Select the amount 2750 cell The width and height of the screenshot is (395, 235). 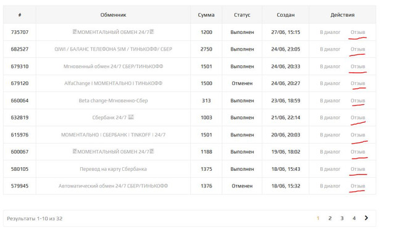pos(206,49)
